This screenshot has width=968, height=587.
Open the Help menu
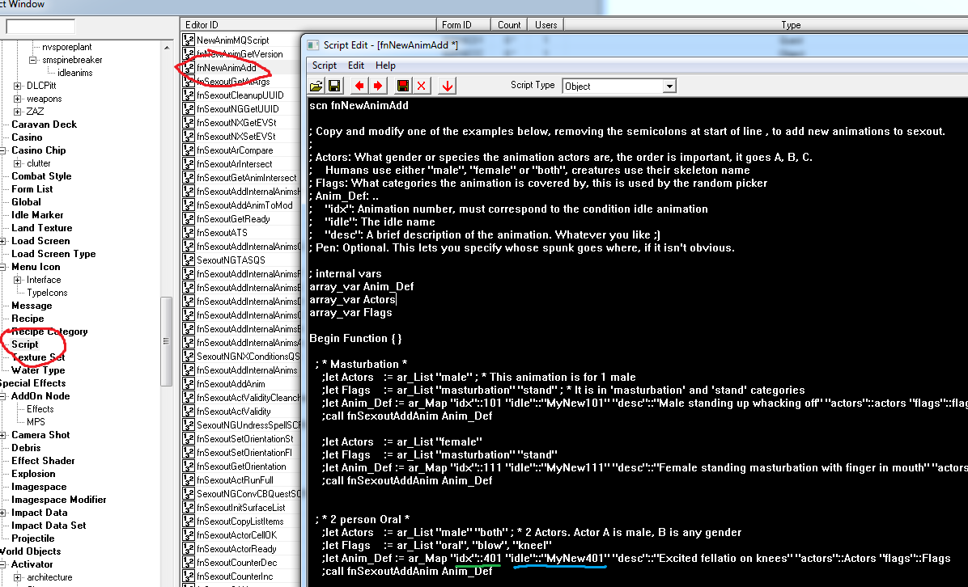pyautogui.click(x=385, y=65)
